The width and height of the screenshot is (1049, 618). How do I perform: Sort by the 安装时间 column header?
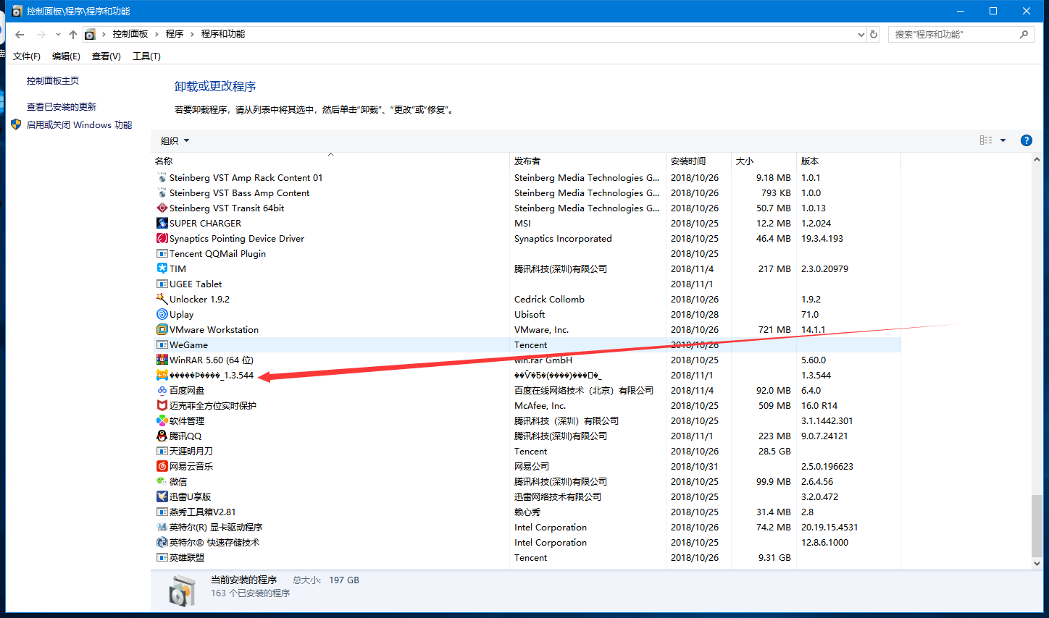coord(698,161)
